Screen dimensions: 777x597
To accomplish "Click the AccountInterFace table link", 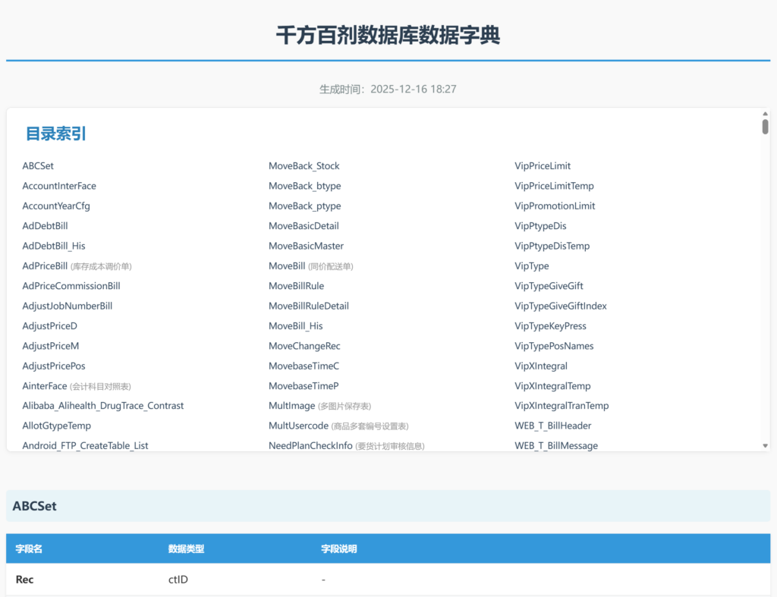I will pos(59,186).
